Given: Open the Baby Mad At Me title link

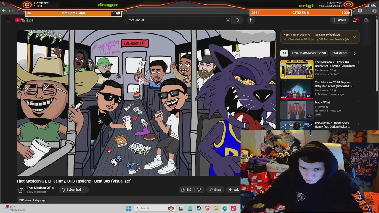Looking at the screenshot, I should [335, 84].
